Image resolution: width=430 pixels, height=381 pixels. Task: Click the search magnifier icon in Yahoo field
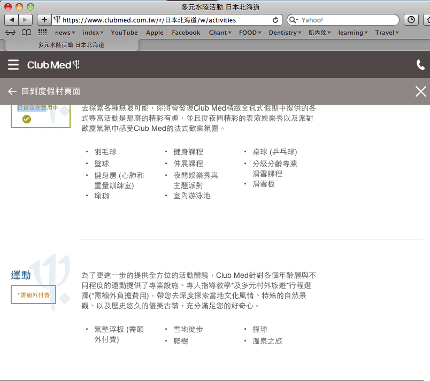coord(293,20)
